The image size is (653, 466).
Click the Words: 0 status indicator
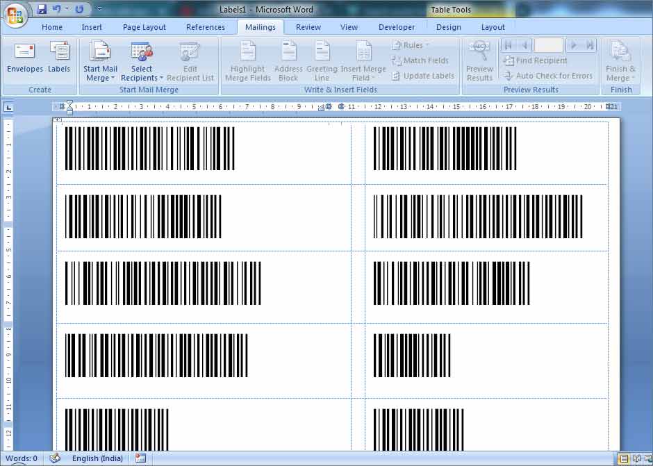tap(22, 458)
